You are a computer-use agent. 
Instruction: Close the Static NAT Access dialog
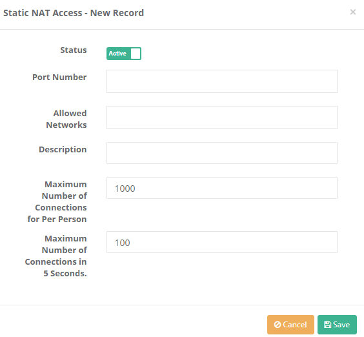(x=353, y=12)
